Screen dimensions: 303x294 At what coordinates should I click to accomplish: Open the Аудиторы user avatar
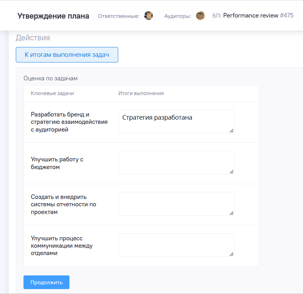200,15
